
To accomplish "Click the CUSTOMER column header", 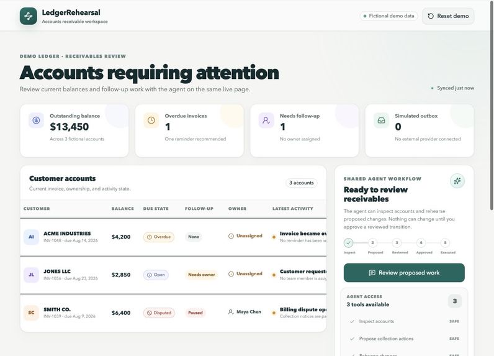I will 37,209.
